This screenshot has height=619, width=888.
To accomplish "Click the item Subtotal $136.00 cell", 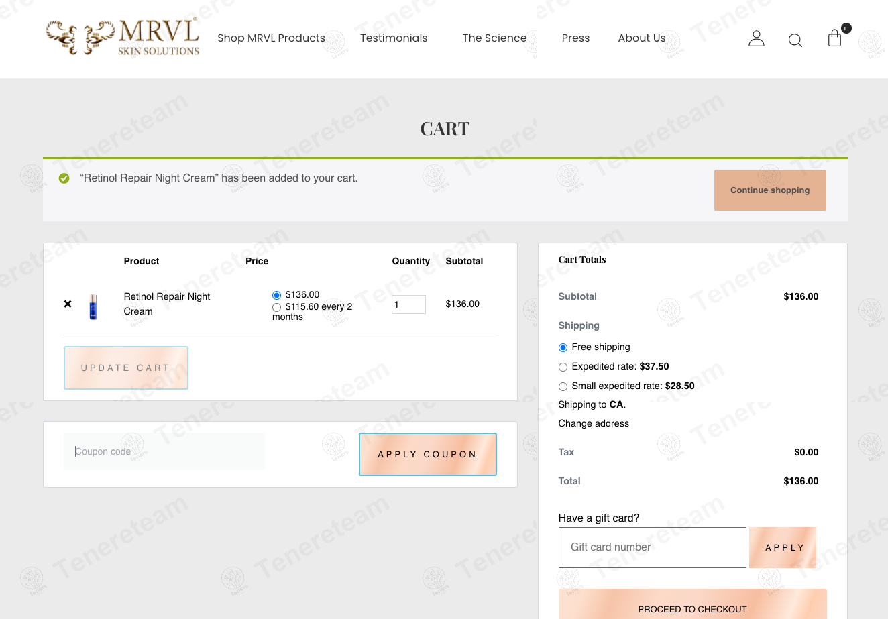I will [x=463, y=304].
